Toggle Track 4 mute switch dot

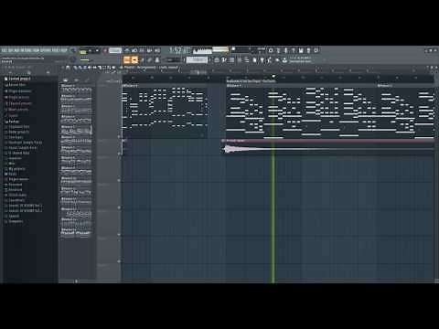[x=119, y=207]
